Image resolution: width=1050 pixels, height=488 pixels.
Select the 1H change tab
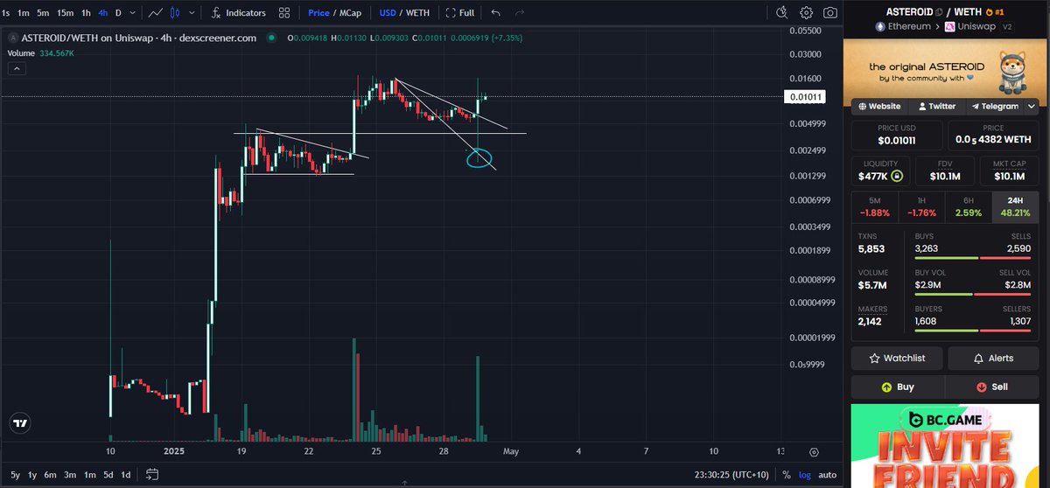(x=922, y=206)
